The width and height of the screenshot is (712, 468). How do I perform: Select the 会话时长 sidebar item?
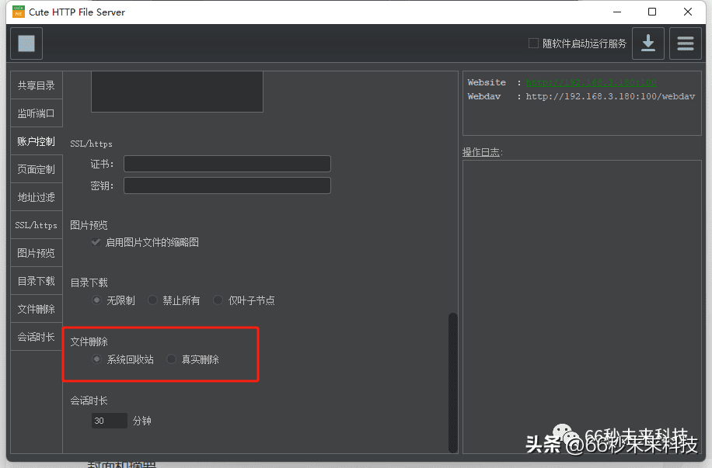(36, 336)
